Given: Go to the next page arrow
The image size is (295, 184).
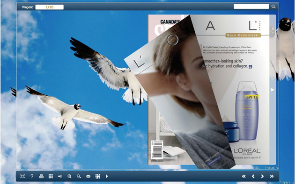Looking at the screenshot, I should [262, 177].
